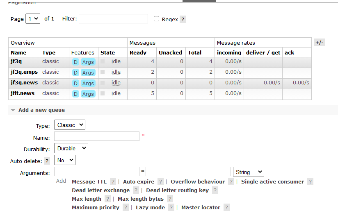The height and width of the screenshot is (213, 338).
Task: Click the D badge for jf3q.news
Action: (x=75, y=83)
